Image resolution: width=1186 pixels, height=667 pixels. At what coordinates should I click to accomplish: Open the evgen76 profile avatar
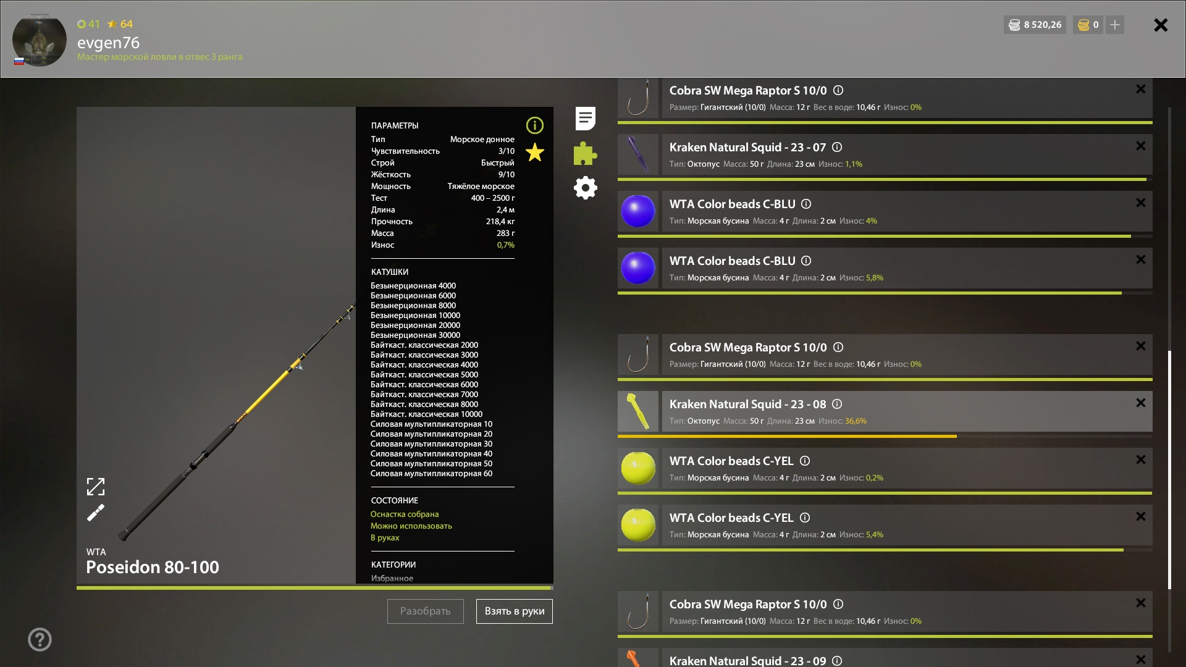[x=40, y=40]
